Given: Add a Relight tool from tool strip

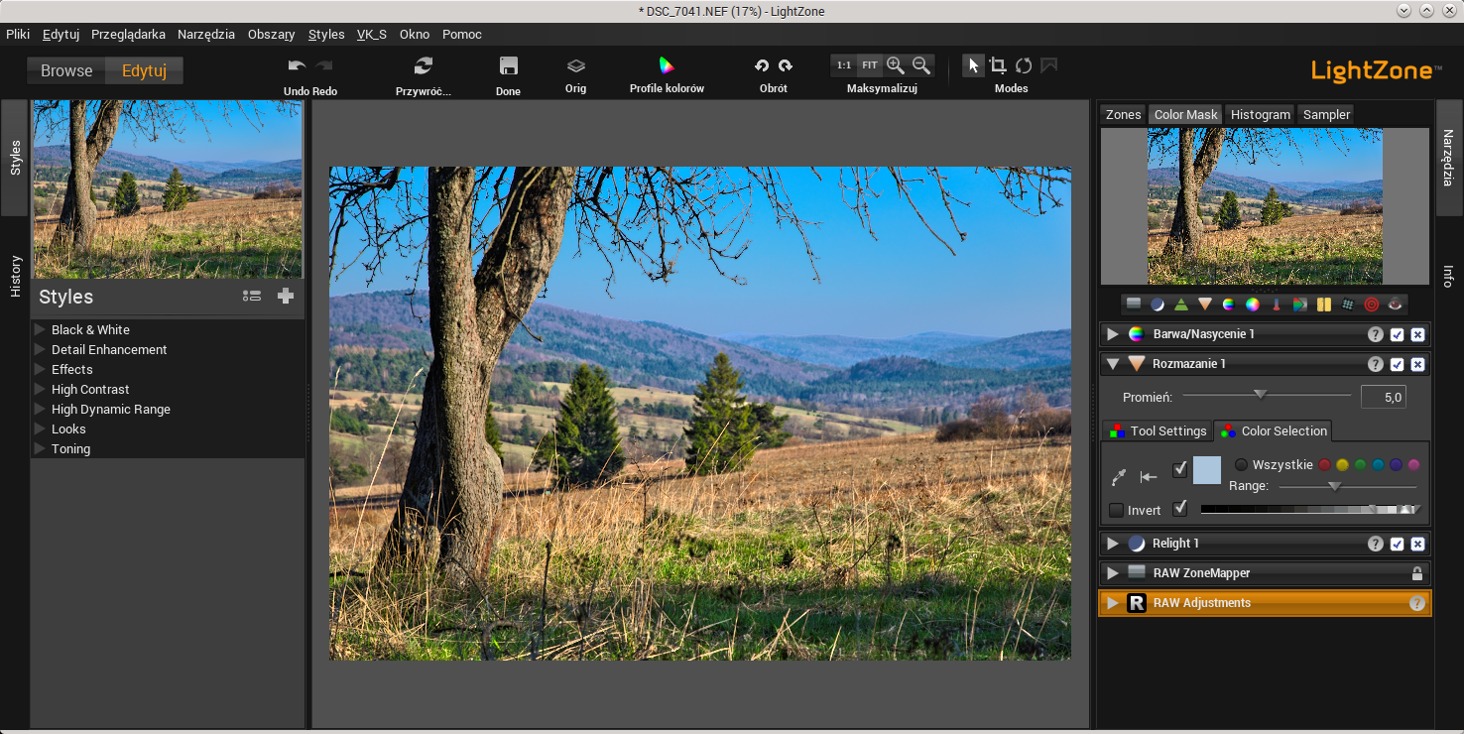Looking at the screenshot, I should point(1158,305).
